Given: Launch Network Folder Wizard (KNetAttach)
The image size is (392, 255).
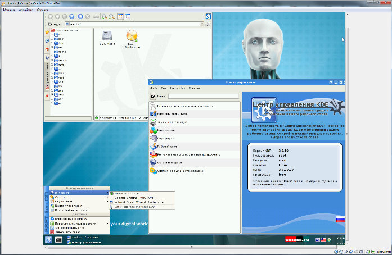Looking at the screenshot, I should (142, 202).
